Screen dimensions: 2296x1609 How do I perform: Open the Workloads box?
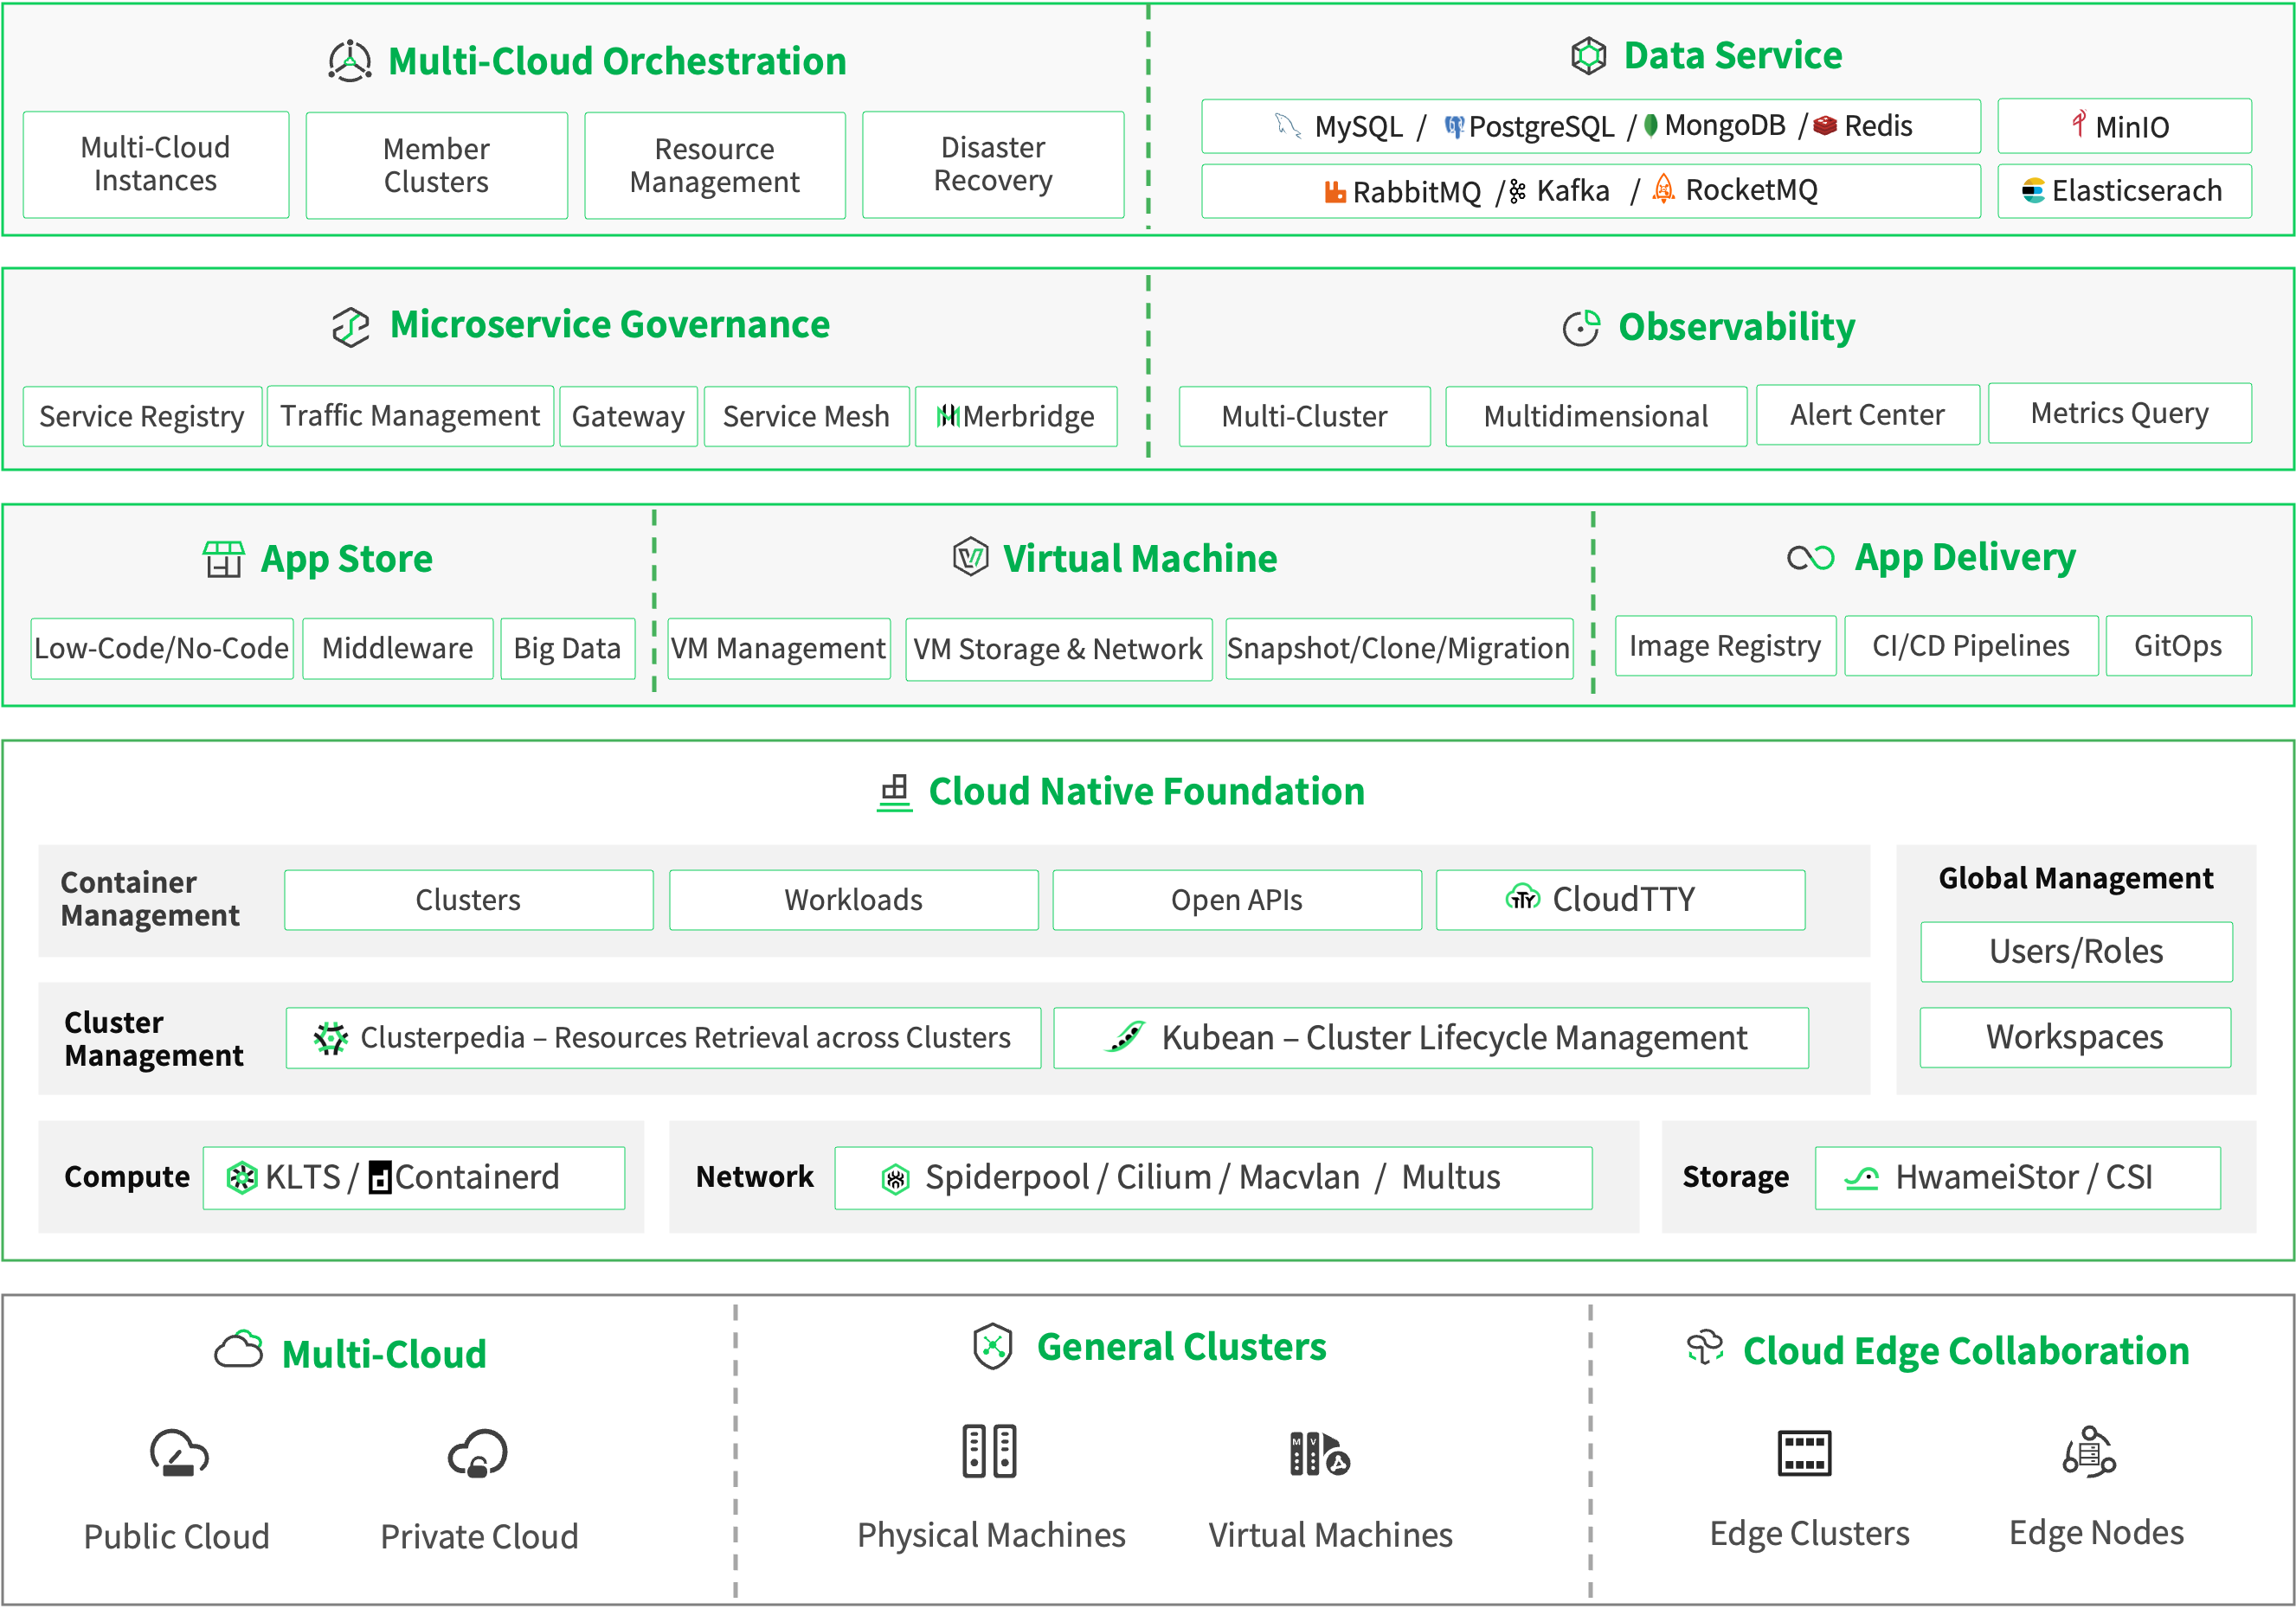[x=854, y=901]
